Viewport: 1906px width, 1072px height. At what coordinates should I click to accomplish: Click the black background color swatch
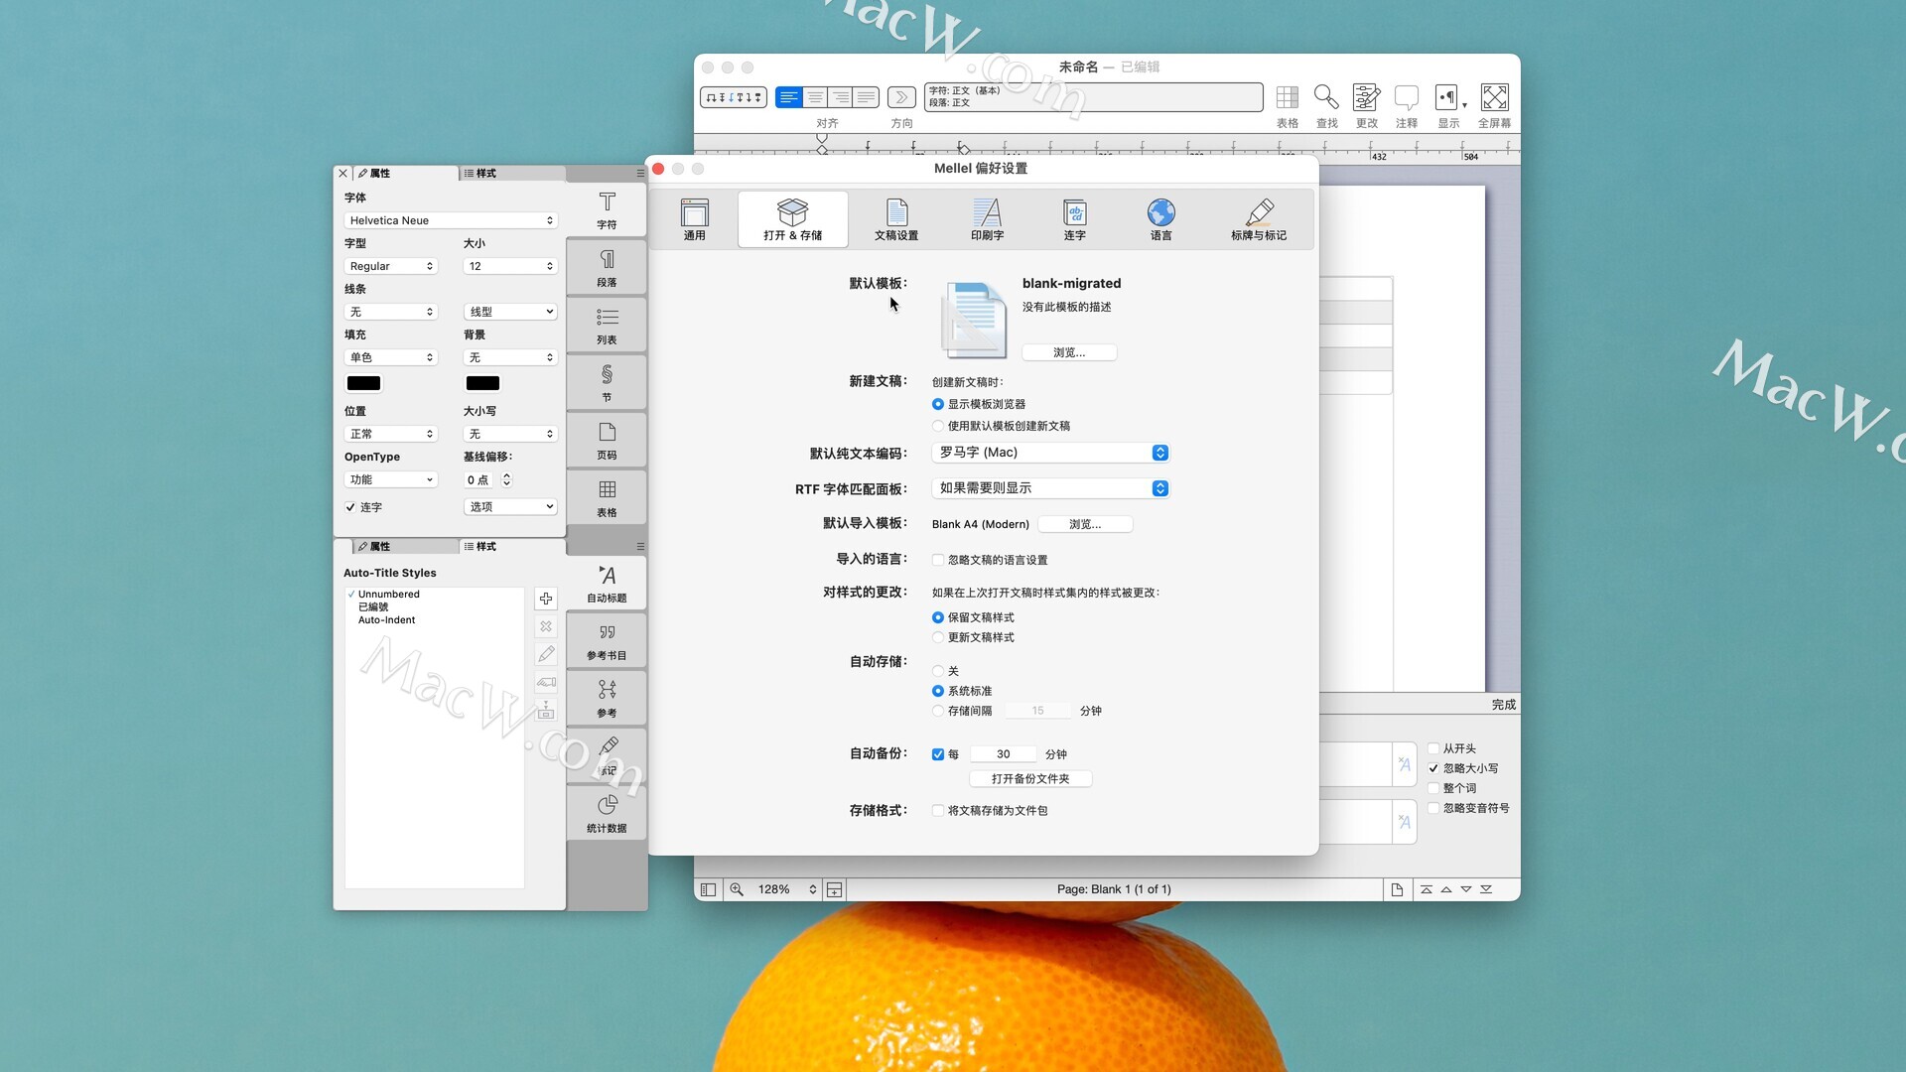click(x=482, y=383)
